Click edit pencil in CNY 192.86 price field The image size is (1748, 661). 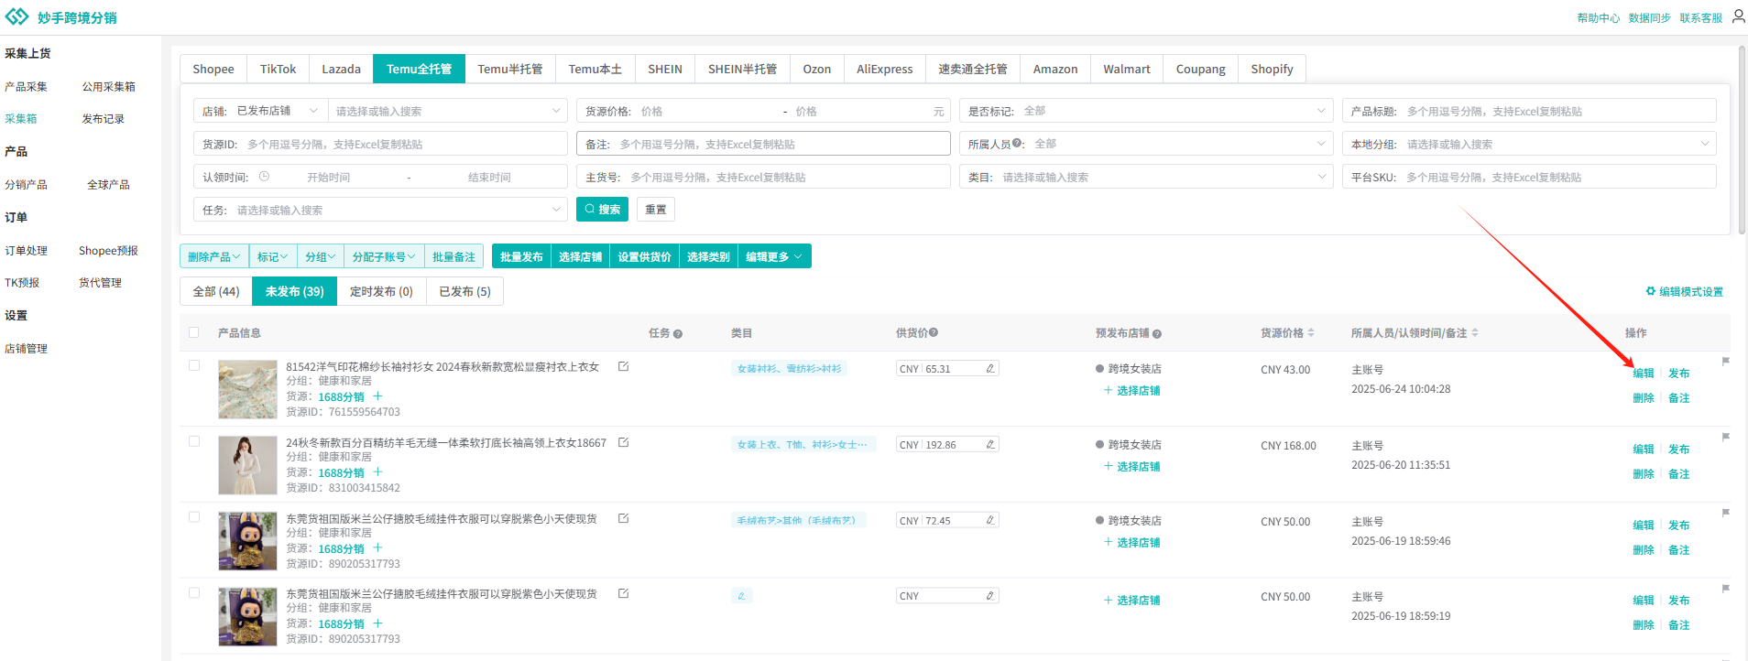[989, 444]
